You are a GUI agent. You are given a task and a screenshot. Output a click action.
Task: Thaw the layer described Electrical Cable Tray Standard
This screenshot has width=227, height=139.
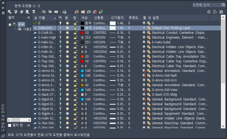68,66
